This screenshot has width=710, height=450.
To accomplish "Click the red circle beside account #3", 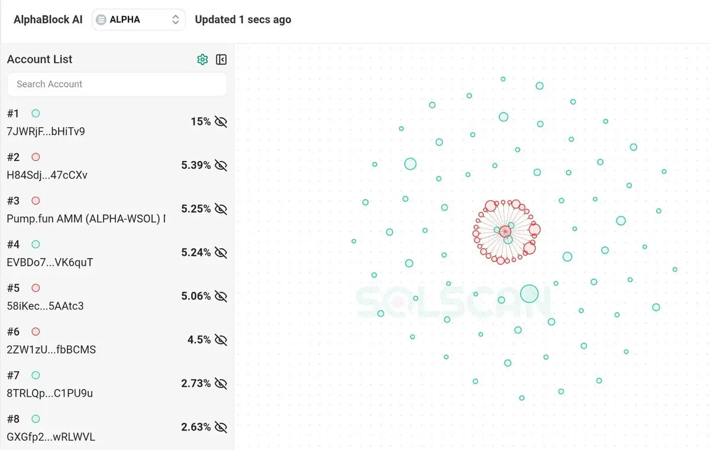I will click(x=35, y=201).
